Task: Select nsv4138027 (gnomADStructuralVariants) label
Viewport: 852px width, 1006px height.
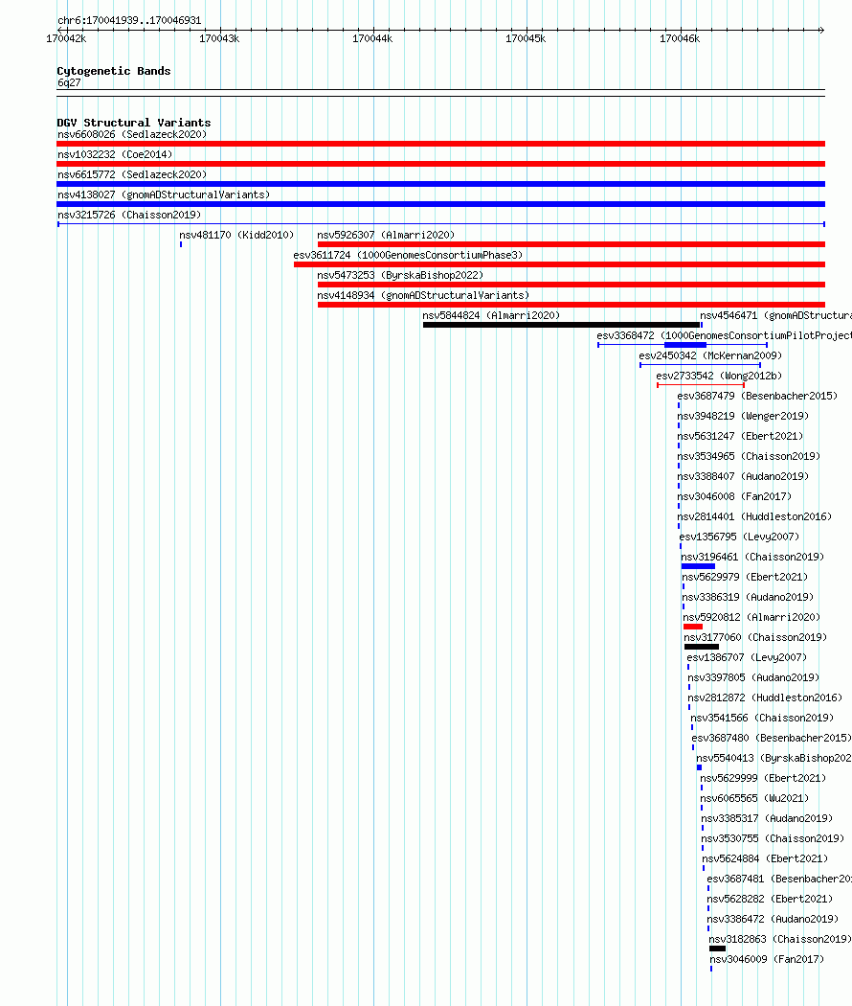Action: 164,194
